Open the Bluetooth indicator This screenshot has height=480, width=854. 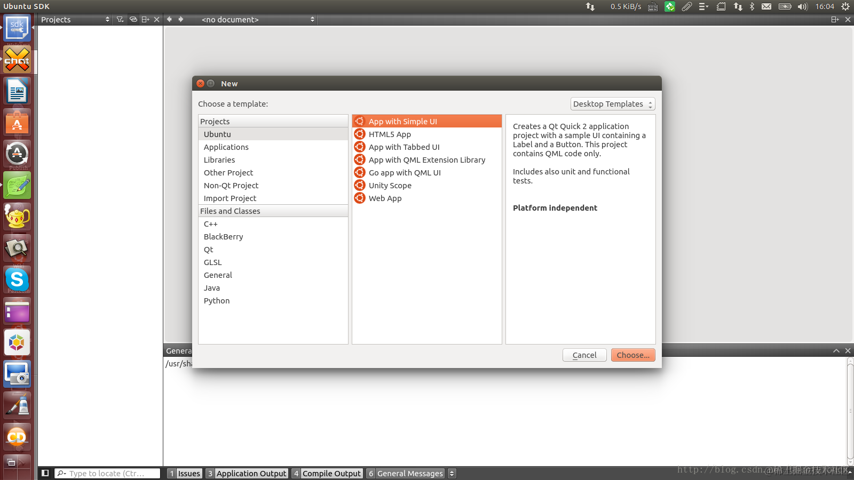pyautogui.click(x=752, y=6)
